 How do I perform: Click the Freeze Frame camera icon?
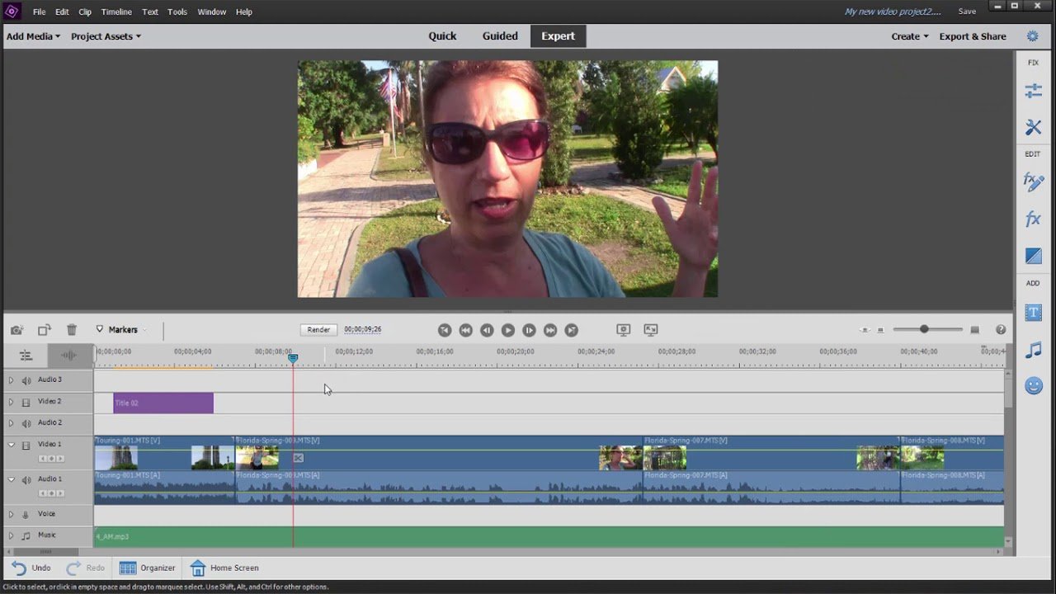pos(16,330)
